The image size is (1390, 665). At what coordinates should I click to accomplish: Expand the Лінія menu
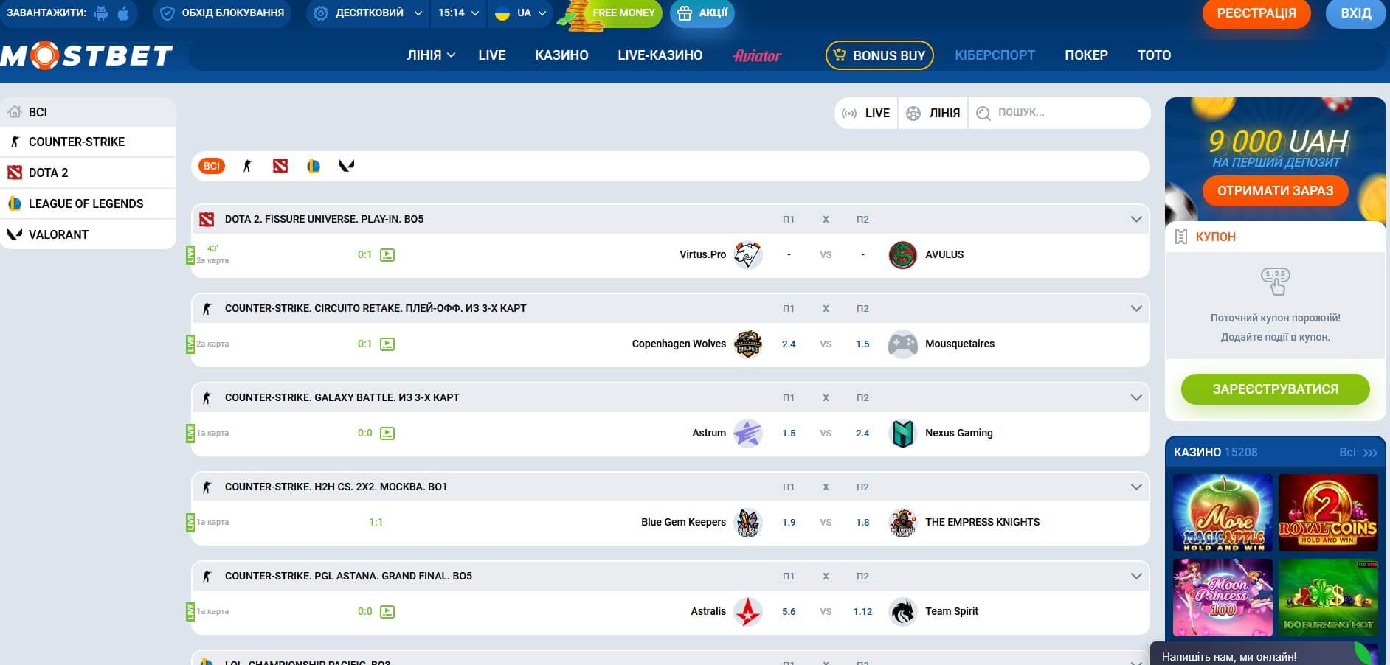coord(431,55)
